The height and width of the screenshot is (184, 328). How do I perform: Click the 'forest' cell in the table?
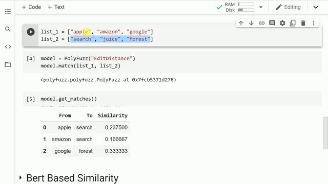[86, 151]
